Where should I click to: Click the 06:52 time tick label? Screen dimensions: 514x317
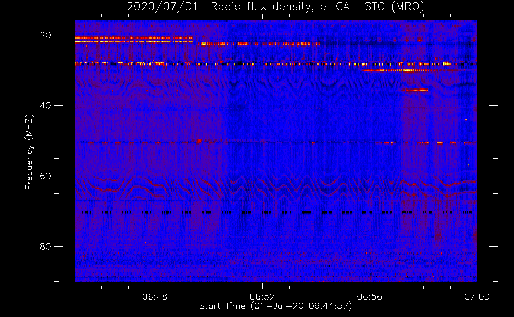tap(262, 297)
